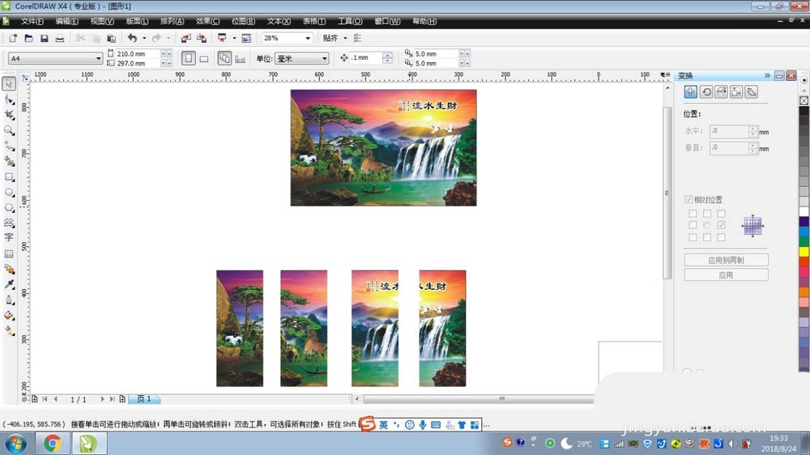Screen dimensions: 810x455
Task: Open the A4 paper size dropdown
Action: (98, 58)
